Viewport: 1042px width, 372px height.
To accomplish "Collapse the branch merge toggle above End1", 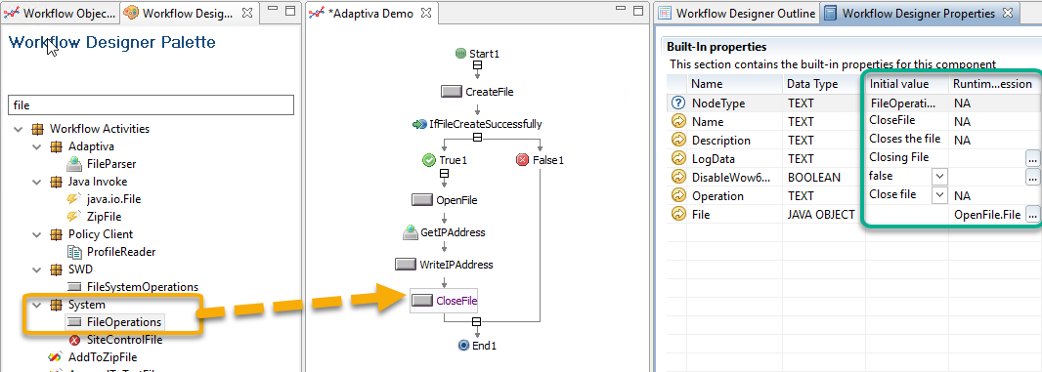I will click(x=476, y=322).
